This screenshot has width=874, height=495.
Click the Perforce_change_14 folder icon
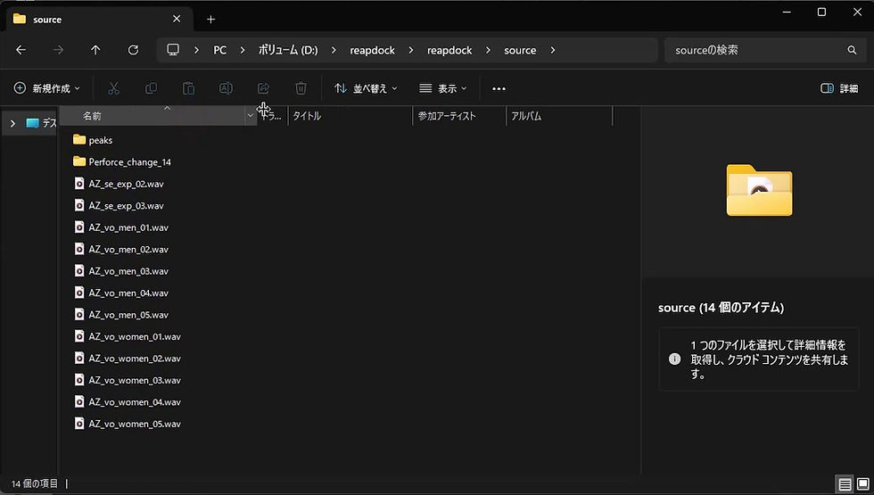coord(79,161)
